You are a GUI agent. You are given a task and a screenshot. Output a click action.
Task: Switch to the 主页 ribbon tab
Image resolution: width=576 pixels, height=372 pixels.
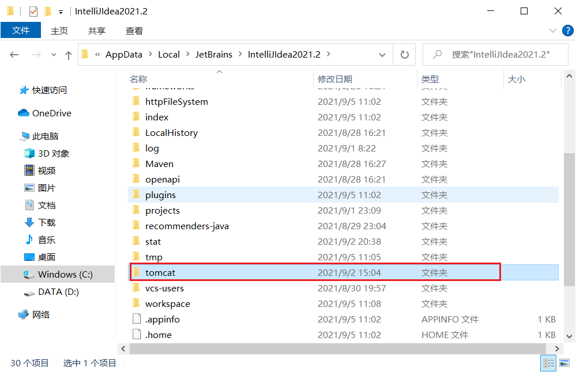[59, 31]
